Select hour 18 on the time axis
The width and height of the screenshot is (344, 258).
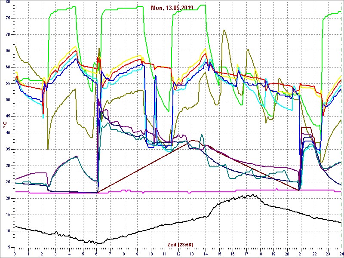[260, 254]
